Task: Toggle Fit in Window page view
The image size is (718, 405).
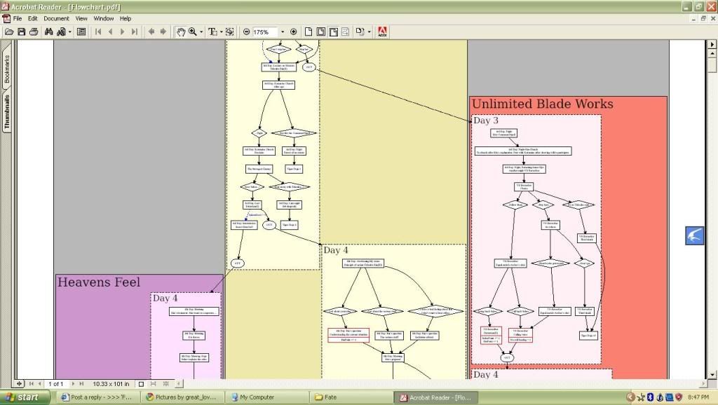Action: 320,32
